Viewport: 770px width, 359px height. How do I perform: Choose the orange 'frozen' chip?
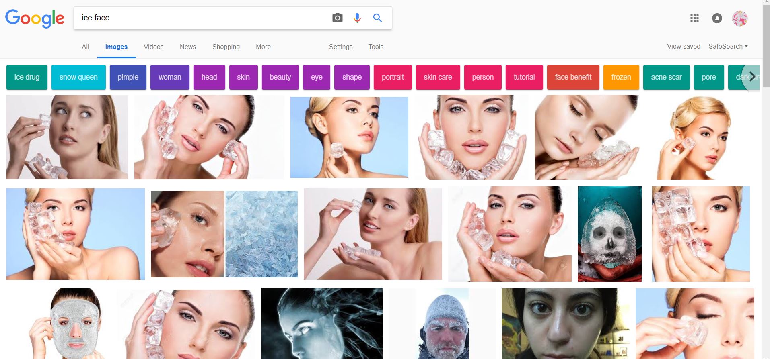coord(621,77)
